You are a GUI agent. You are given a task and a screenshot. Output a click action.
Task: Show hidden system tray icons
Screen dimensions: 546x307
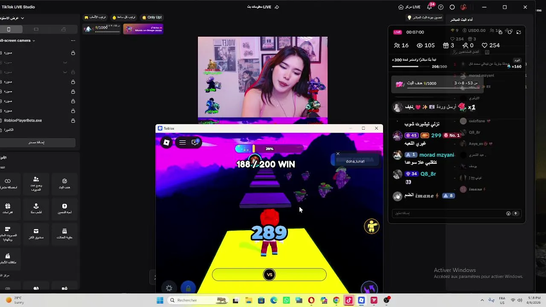482,300
